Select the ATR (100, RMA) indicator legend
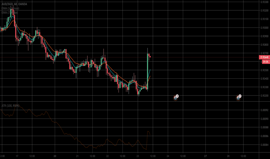The height and width of the screenshot is (159, 270). (10, 106)
